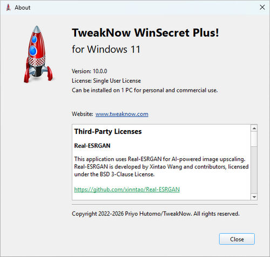Click the Third-Party Licenses heading
Image resolution: width=270 pixels, height=257 pixels.
point(108,132)
